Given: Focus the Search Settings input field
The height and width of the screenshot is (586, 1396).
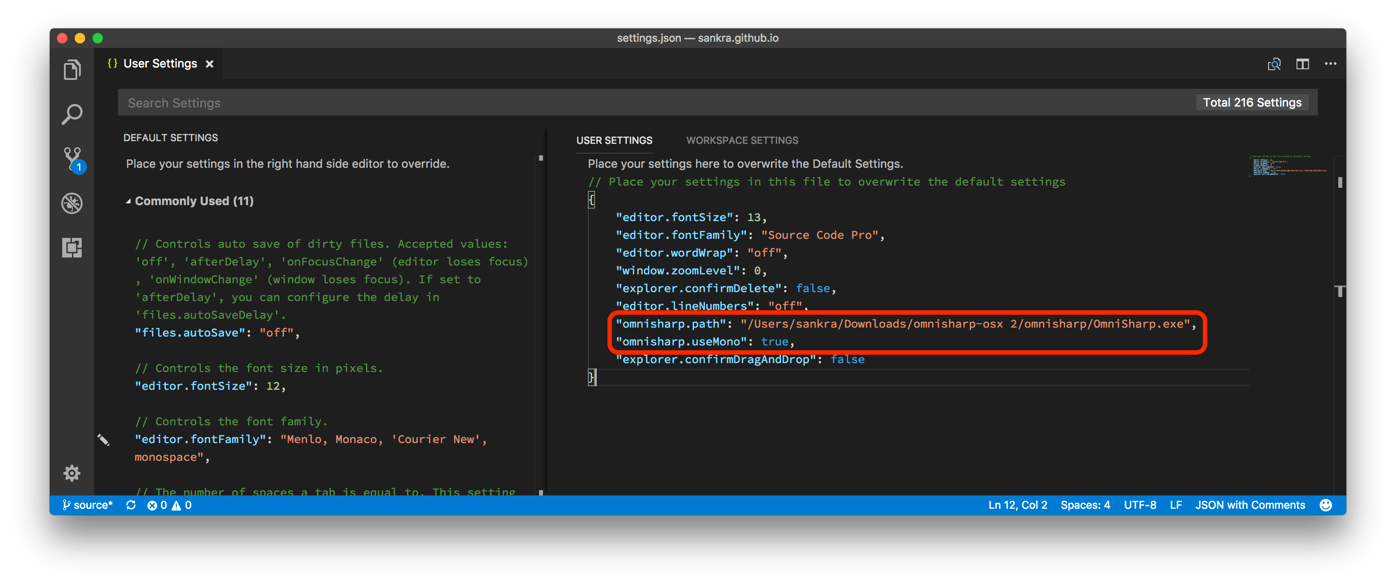Looking at the screenshot, I should click(718, 103).
